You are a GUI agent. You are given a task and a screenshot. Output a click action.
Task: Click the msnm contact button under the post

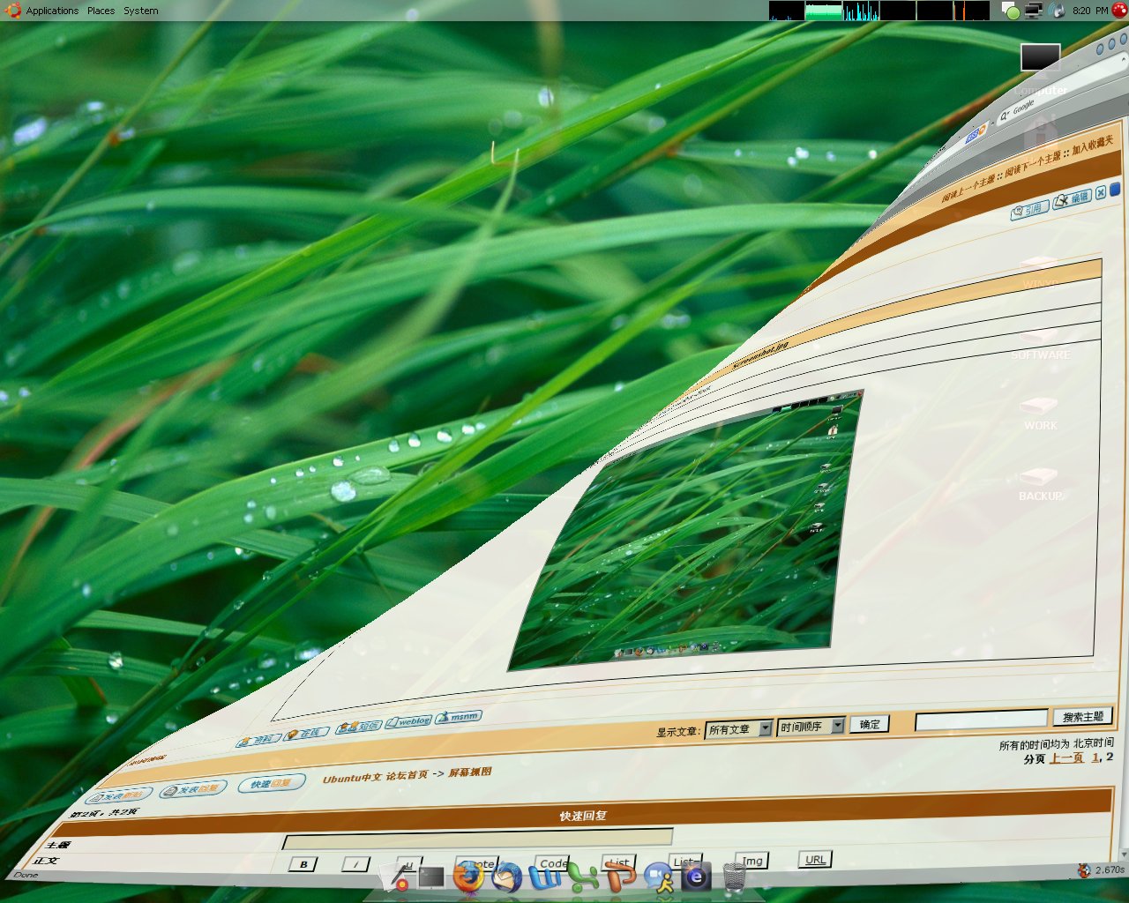459,717
